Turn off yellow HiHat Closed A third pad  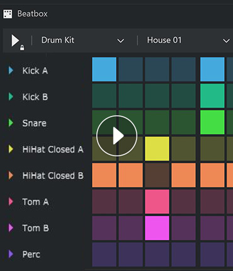click(157, 149)
